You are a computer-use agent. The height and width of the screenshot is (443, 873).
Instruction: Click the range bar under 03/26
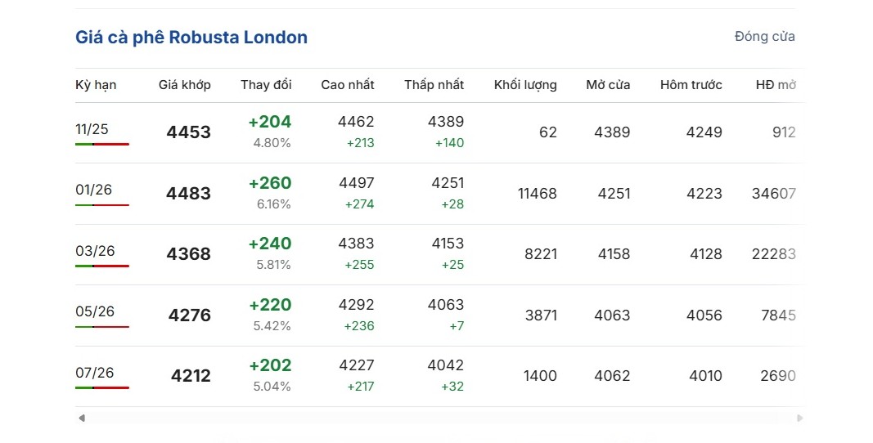pyautogui.click(x=102, y=266)
